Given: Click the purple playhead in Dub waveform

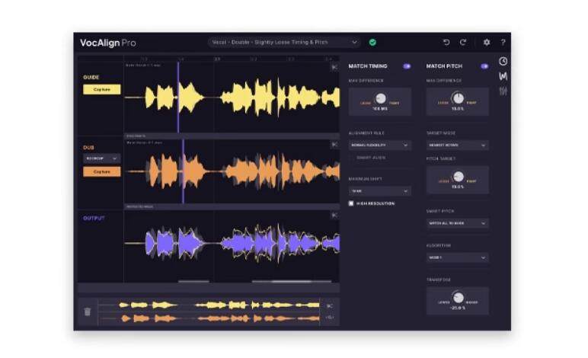Looking at the screenshot, I should (184, 171).
